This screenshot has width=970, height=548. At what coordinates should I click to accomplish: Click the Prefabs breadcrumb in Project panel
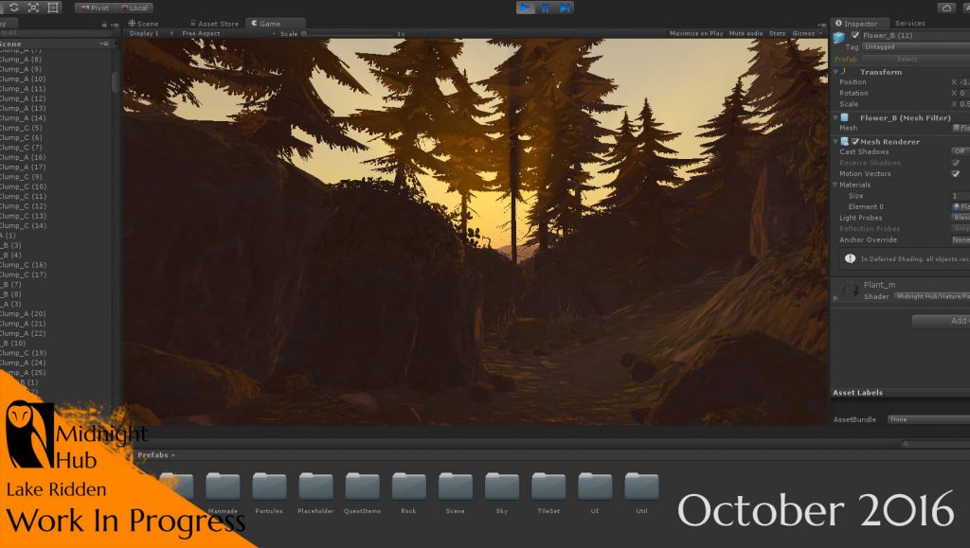coord(153,454)
